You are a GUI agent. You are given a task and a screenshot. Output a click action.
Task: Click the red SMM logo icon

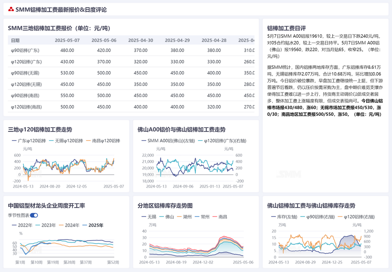(11, 10)
